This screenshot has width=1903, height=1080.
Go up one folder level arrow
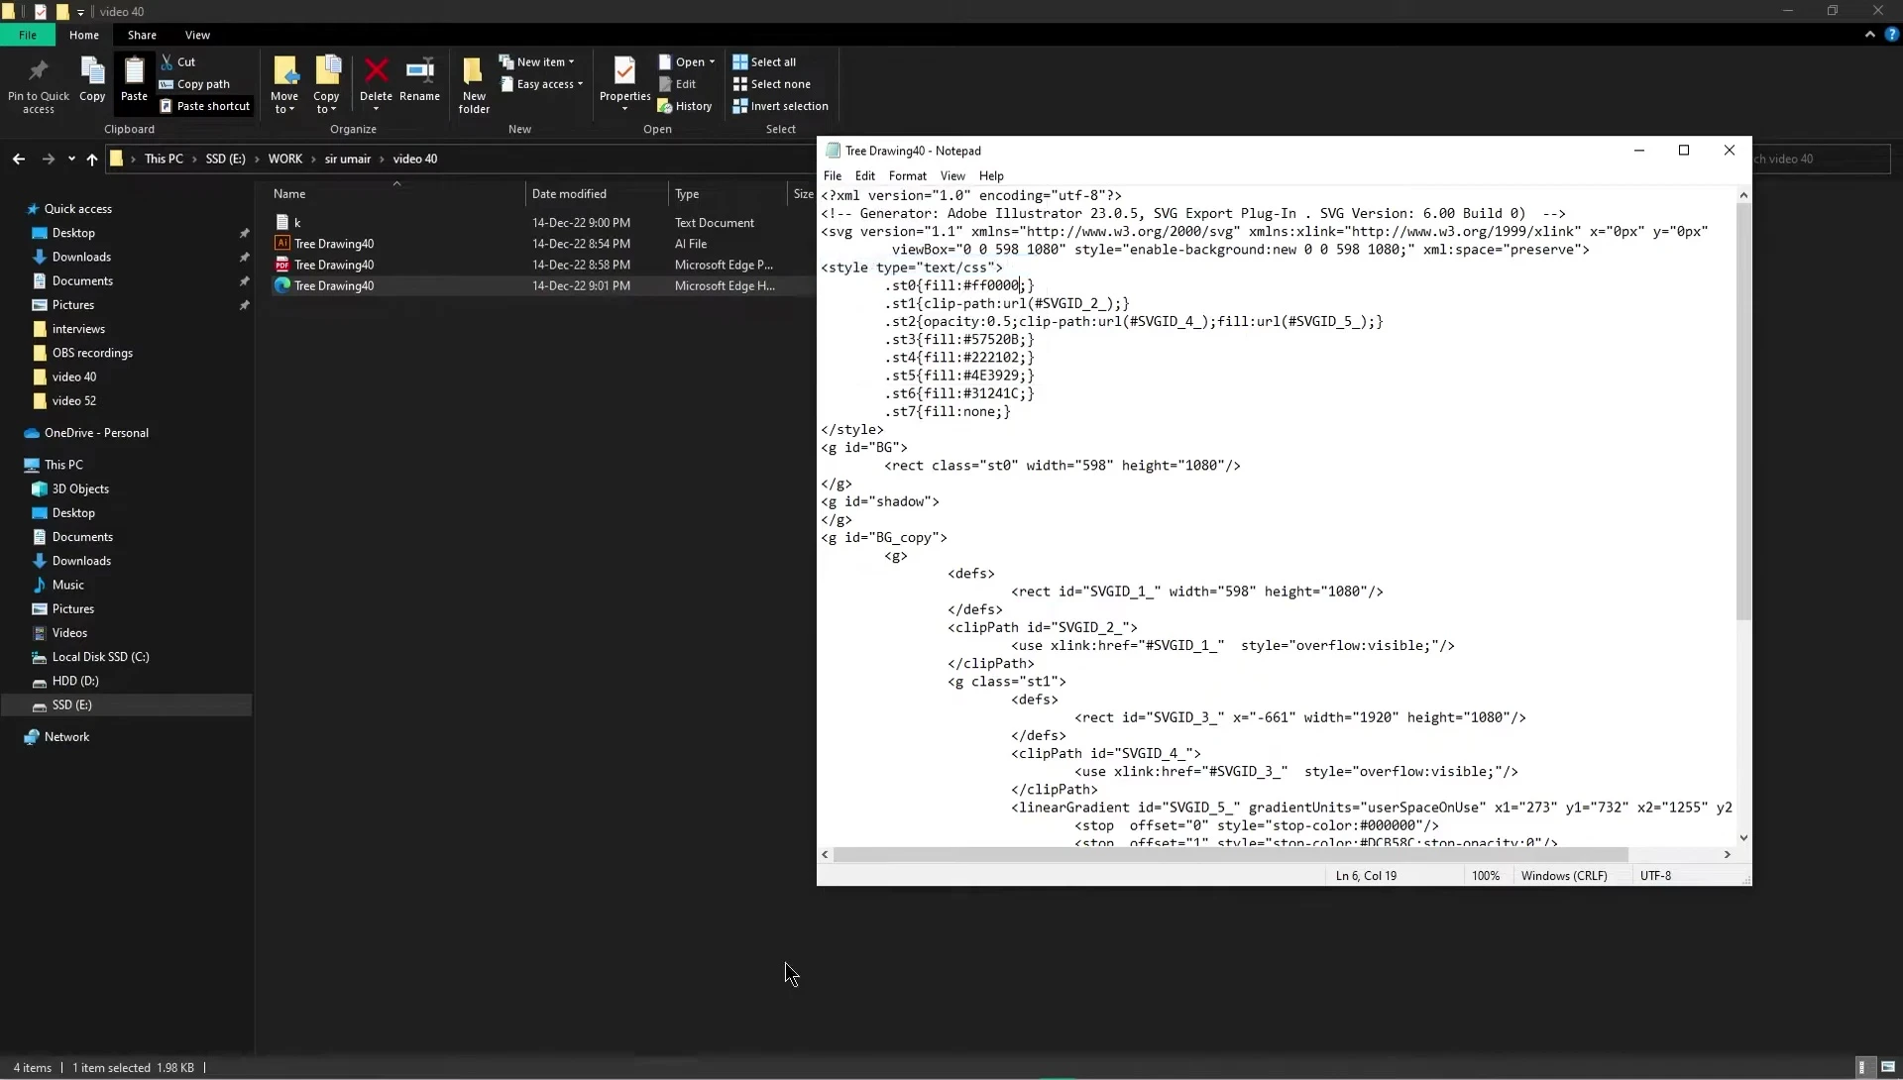pyautogui.click(x=92, y=159)
